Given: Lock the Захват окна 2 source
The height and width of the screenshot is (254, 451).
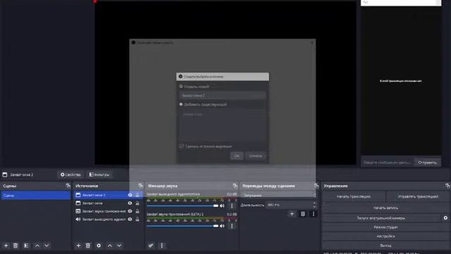Looking at the screenshot, I should 137,195.
